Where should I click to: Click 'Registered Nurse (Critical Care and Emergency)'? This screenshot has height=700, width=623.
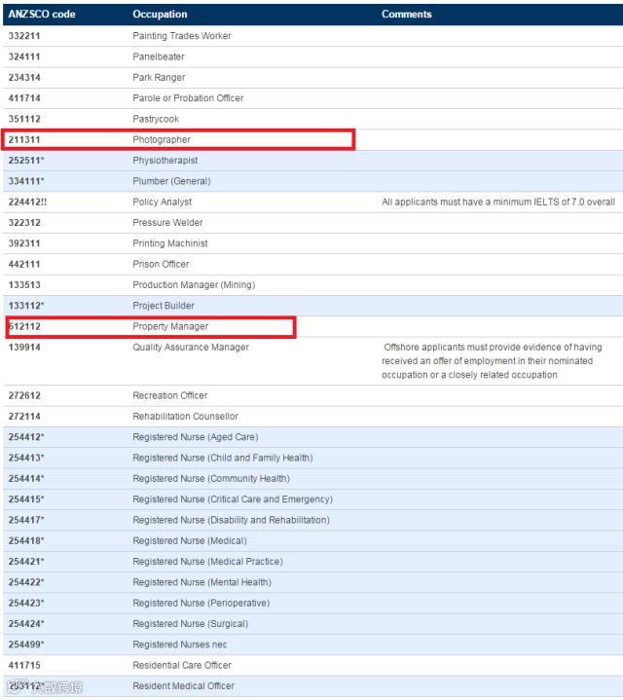pyautogui.click(x=233, y=499)
